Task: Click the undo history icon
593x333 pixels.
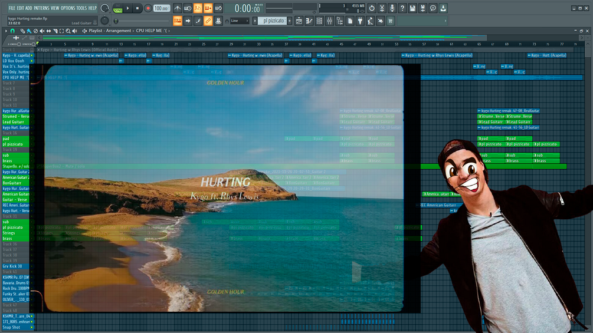Action: (x=372, y=8)
